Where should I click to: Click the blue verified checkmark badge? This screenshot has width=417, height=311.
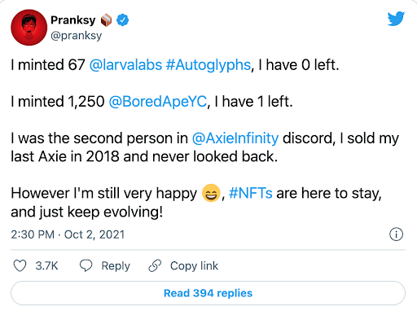[123, 20]
